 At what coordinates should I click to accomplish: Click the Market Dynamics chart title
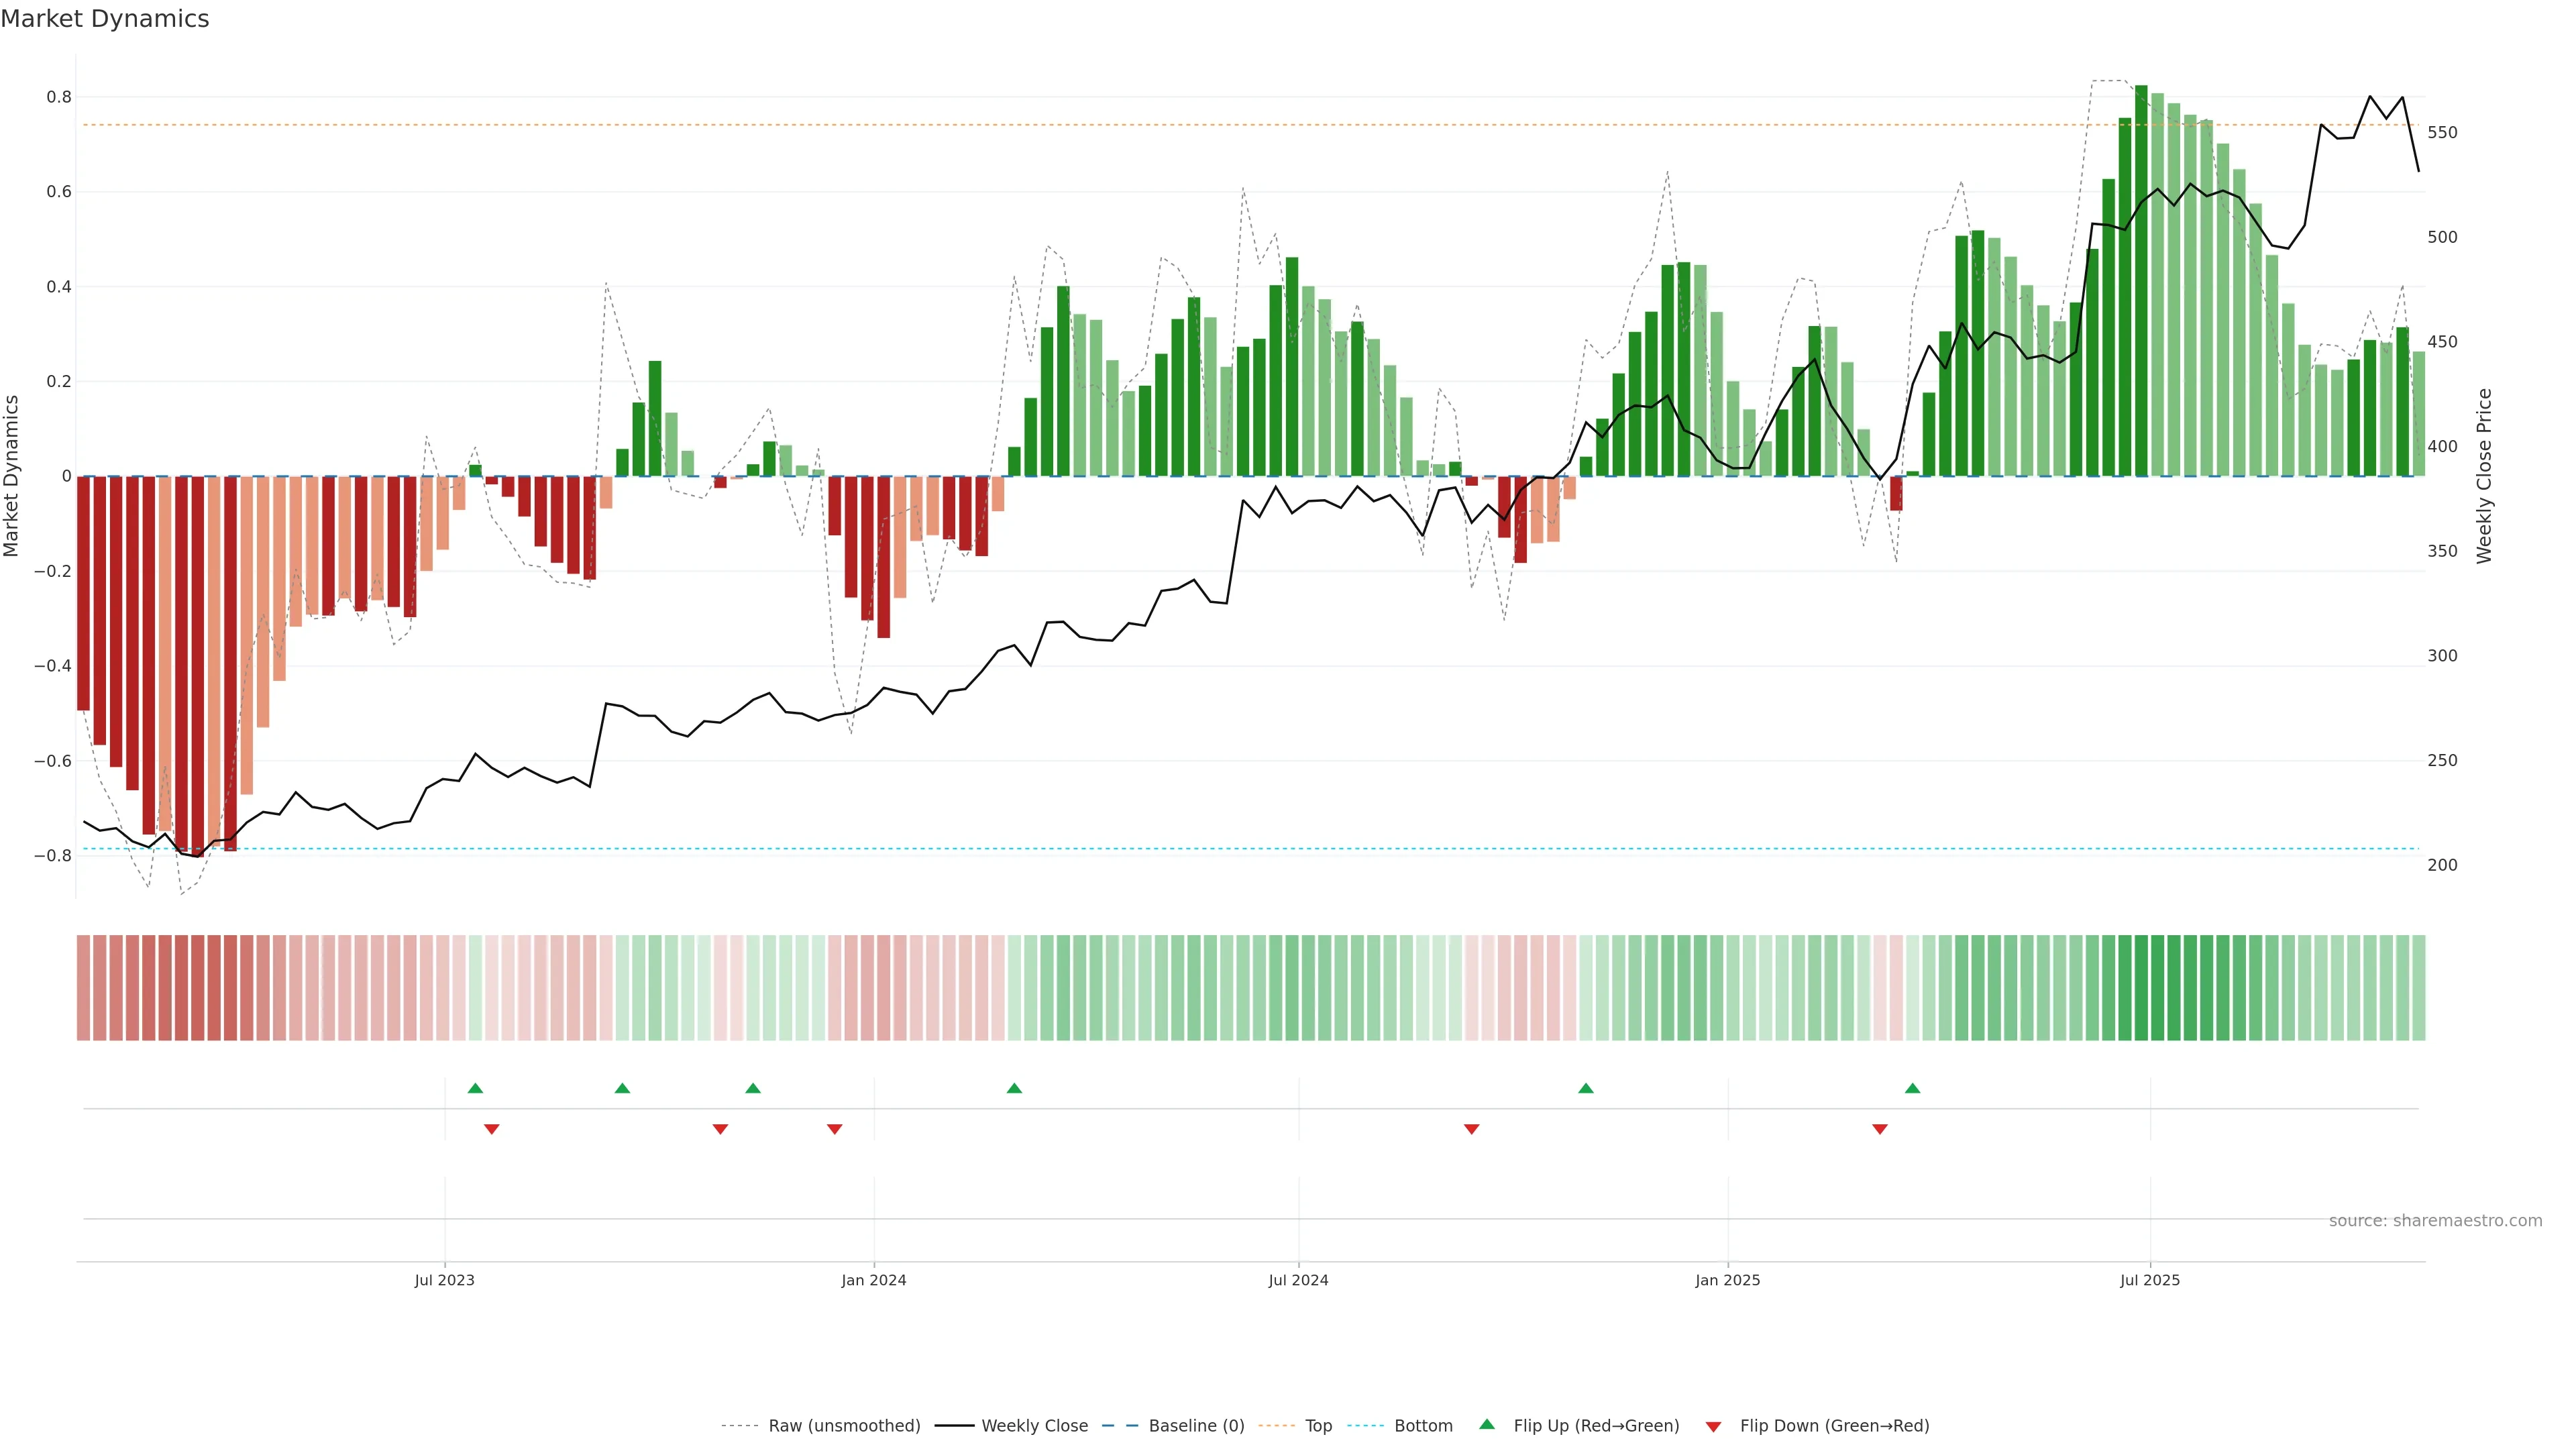pyautogui.click(x=105, y=19)
